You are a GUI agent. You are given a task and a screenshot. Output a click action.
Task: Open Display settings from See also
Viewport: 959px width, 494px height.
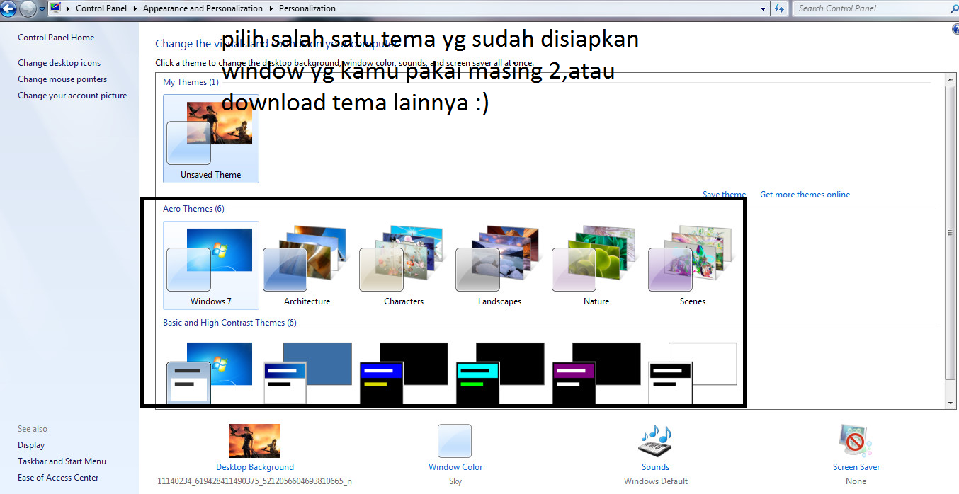pyautogui.click(x=30, y=444)
